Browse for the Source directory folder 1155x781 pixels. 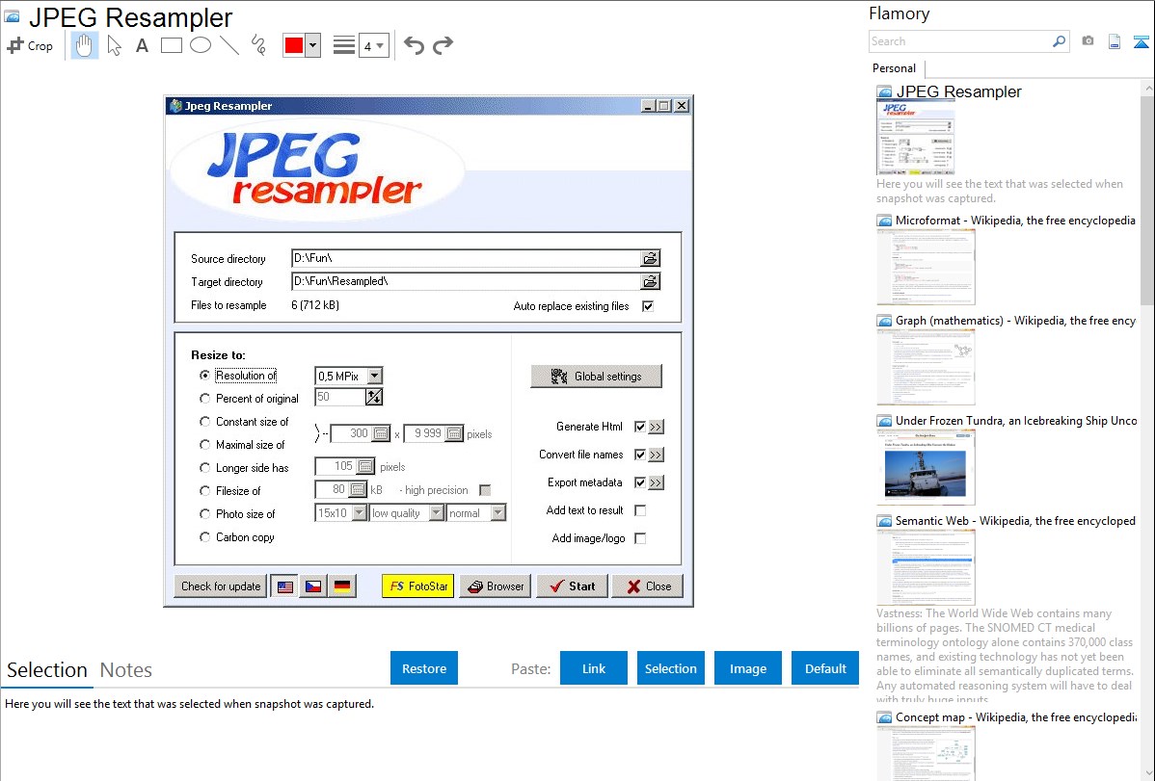tap(650, 258)
